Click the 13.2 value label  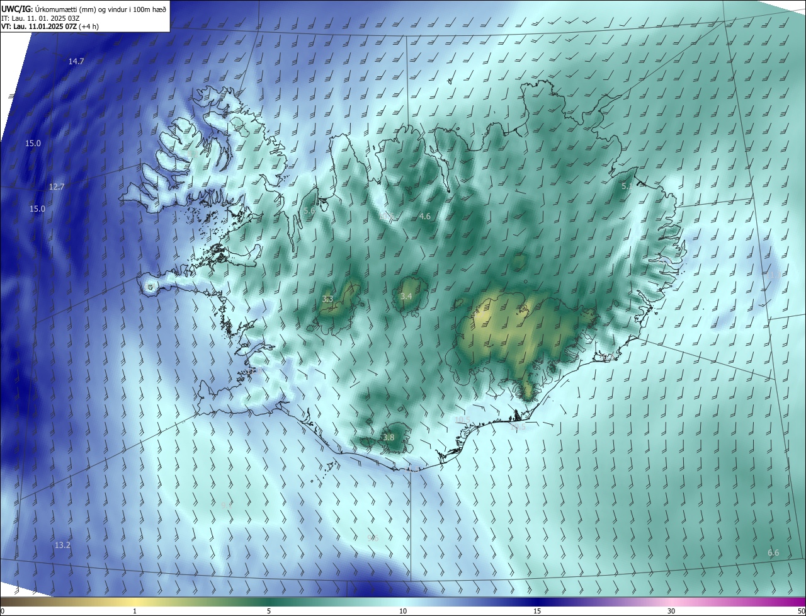click(62, 545)
